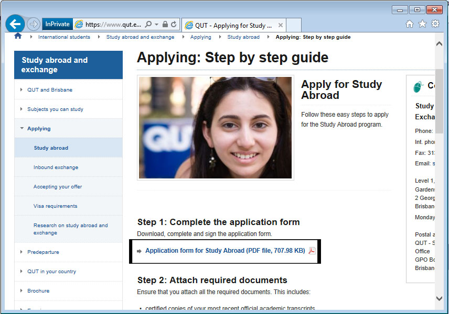Select the QUT - Applying for Study tab
The width and height of the screenshot is (449, 314).
233,26
